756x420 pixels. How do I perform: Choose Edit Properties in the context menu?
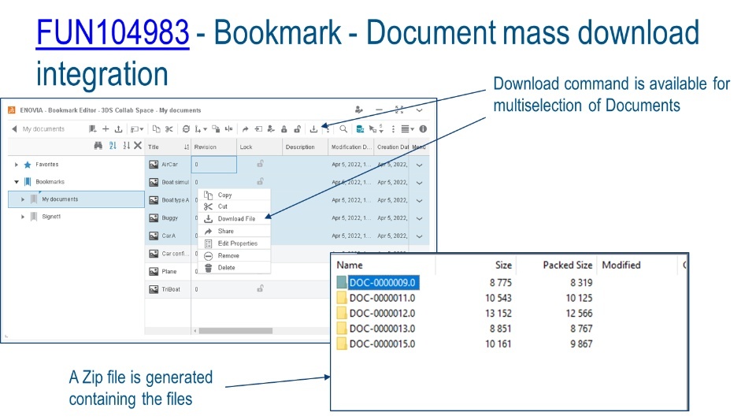235,243
